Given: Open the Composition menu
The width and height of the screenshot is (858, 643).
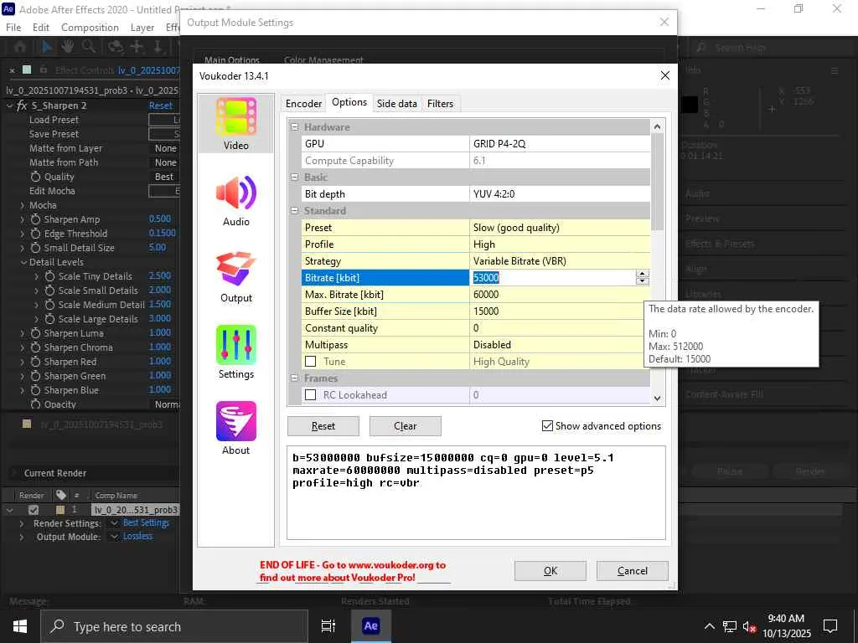Looking at the screenshot, I should tap(90, 28).
